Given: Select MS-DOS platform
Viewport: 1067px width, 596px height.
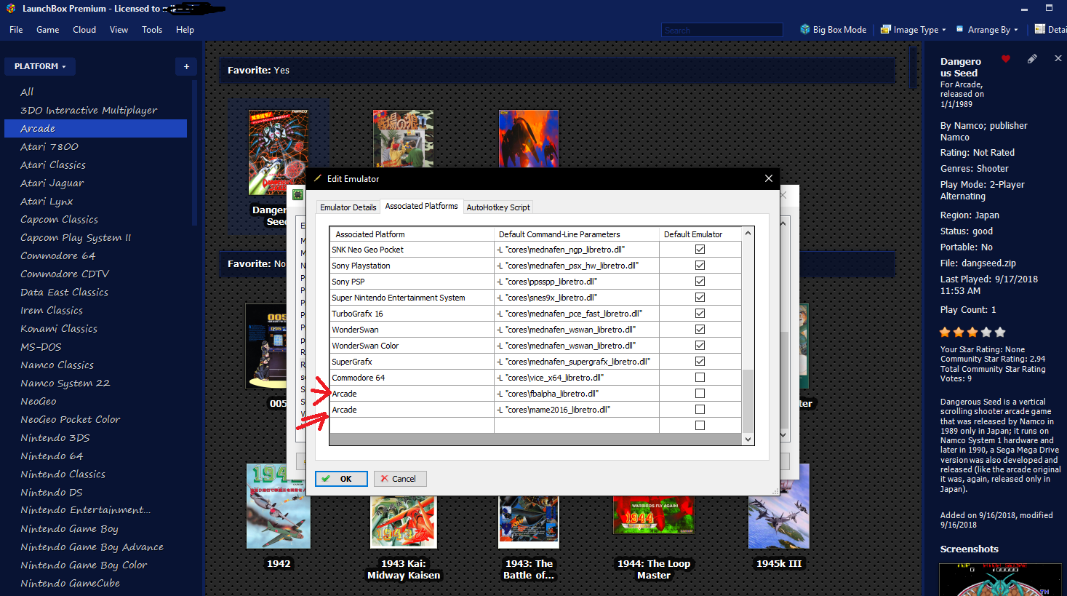Looking at the screenshot, I should point(41,346).
